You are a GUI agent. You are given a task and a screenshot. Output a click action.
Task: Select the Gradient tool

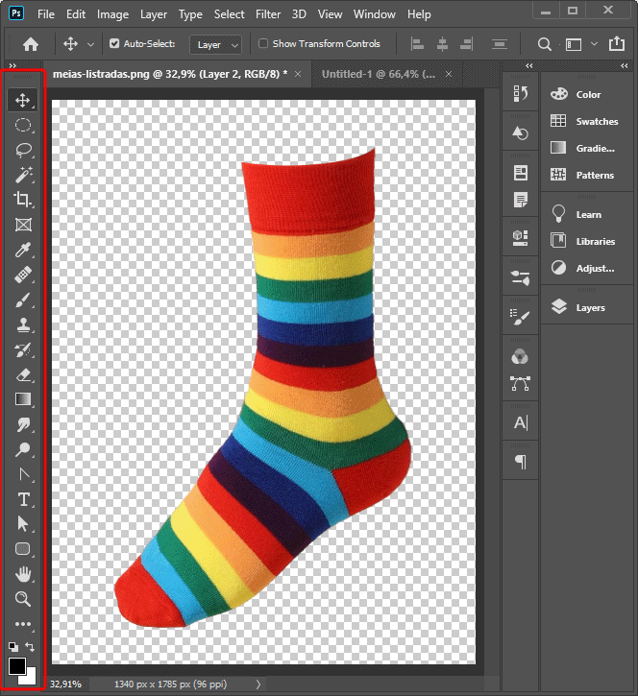tap(23, 399)
